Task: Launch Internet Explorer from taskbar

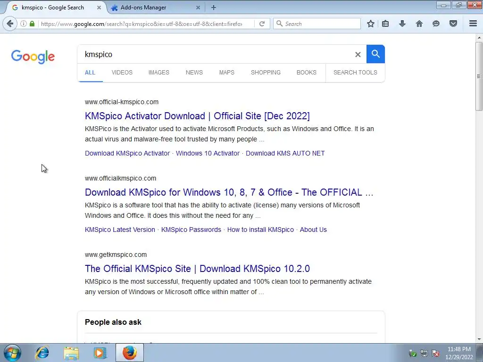Action: pos(42,353)
